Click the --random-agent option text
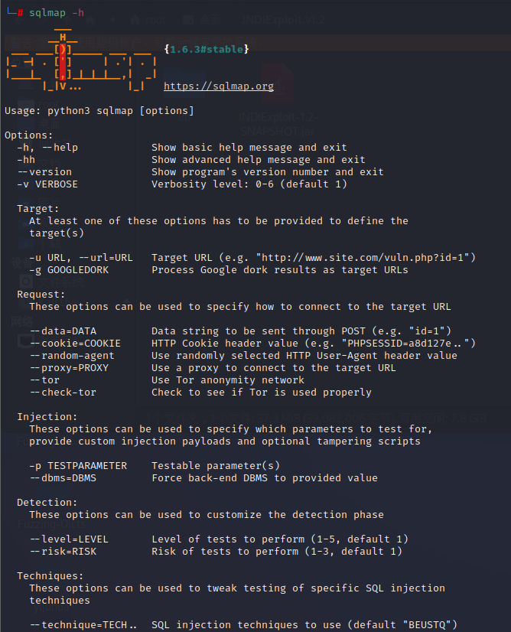 coord(72,356)
